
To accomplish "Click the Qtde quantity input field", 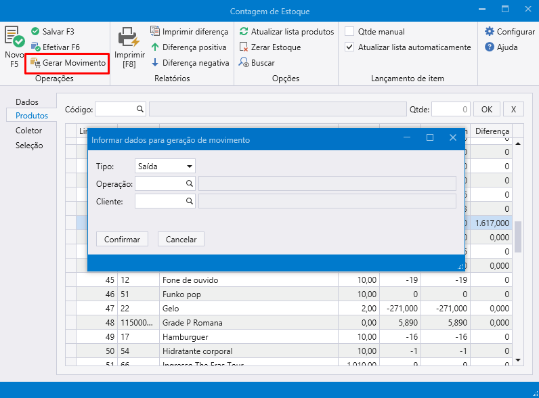I will coord(450,109).
